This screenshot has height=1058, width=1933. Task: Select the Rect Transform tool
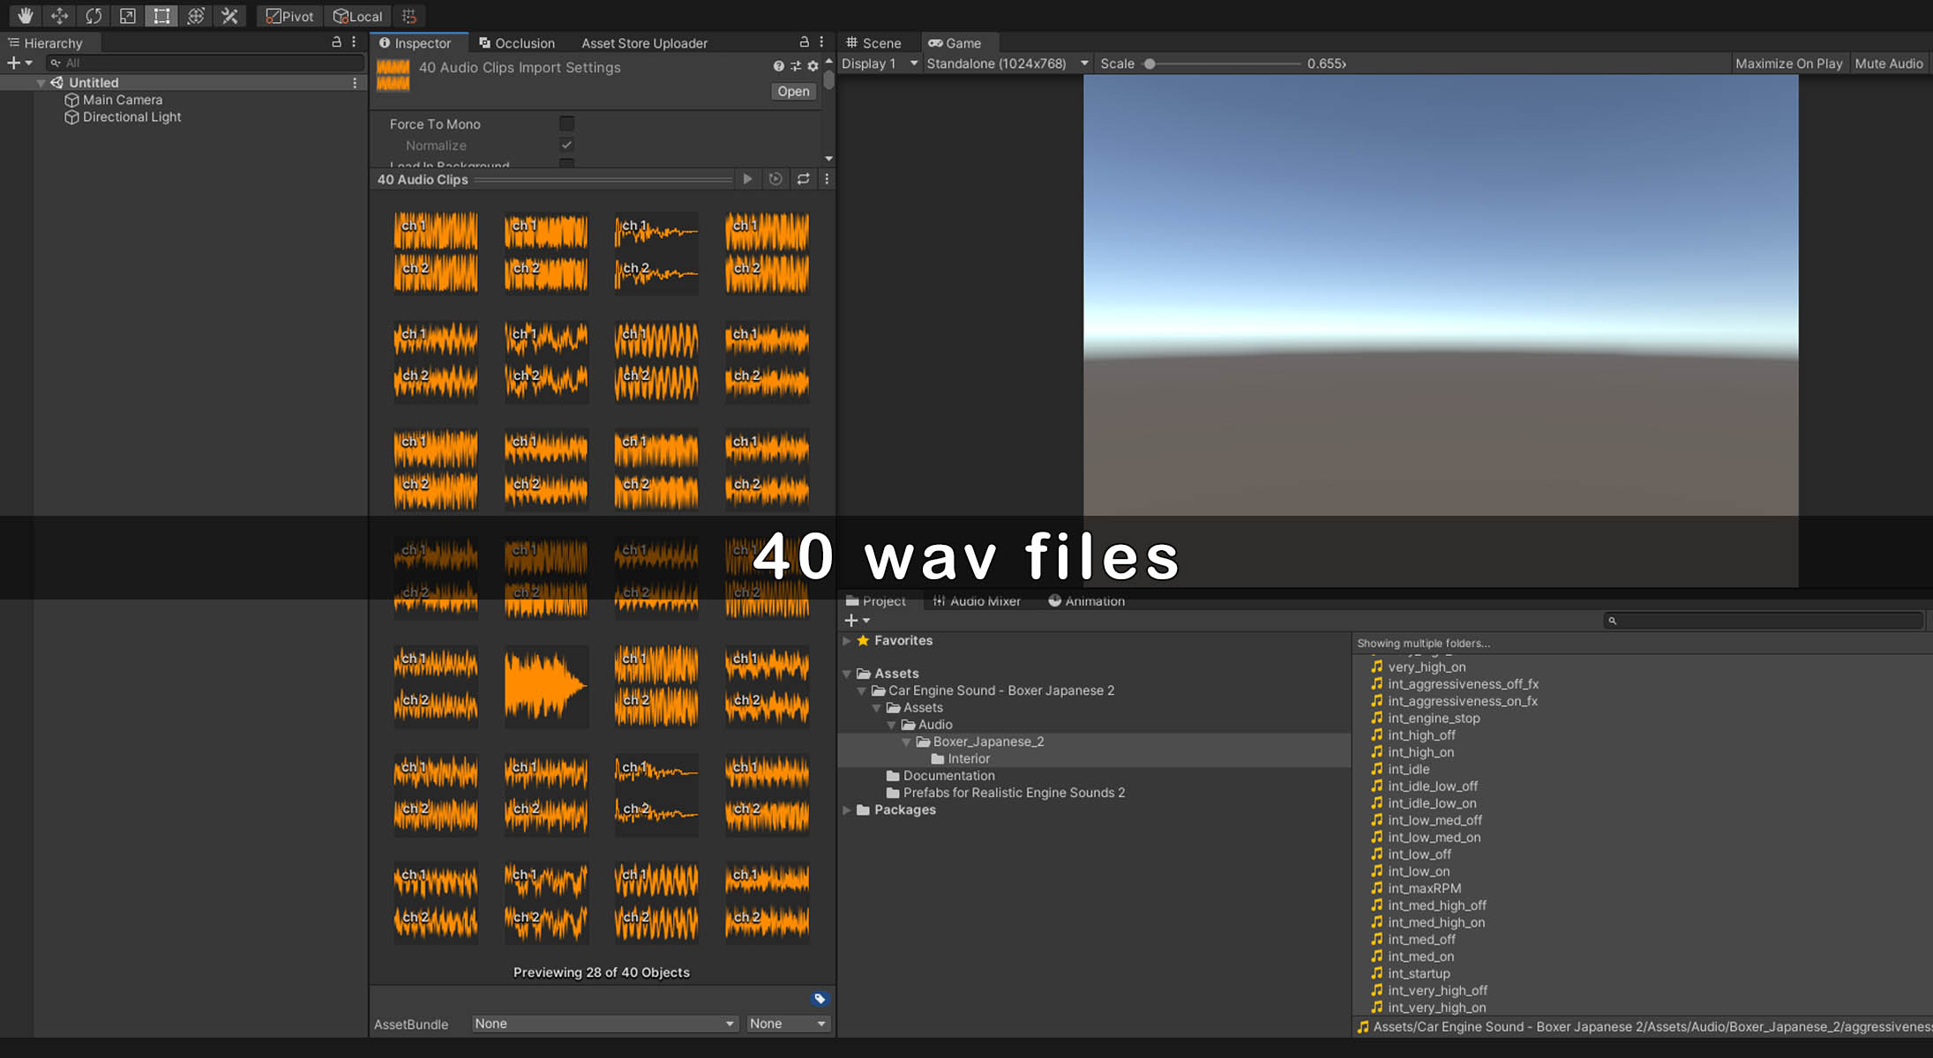coord(161,16)
